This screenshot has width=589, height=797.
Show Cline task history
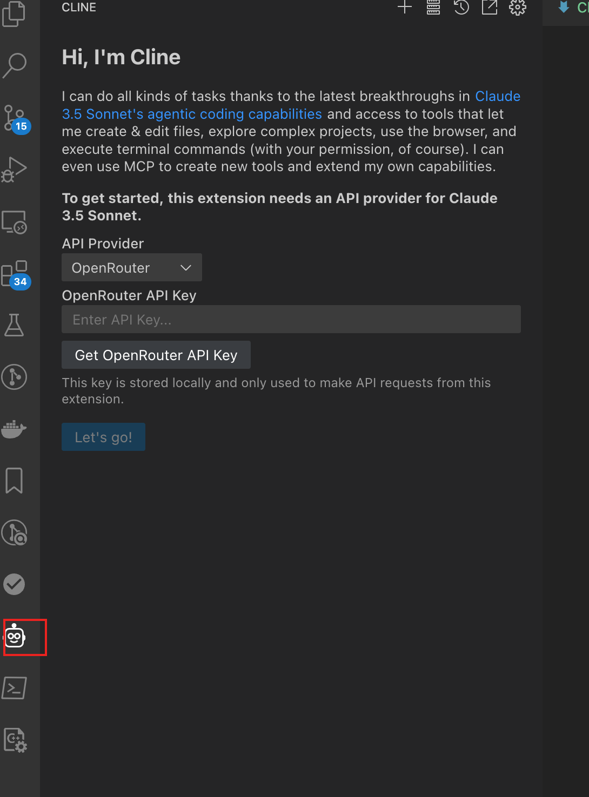click(x=461, y=7)
